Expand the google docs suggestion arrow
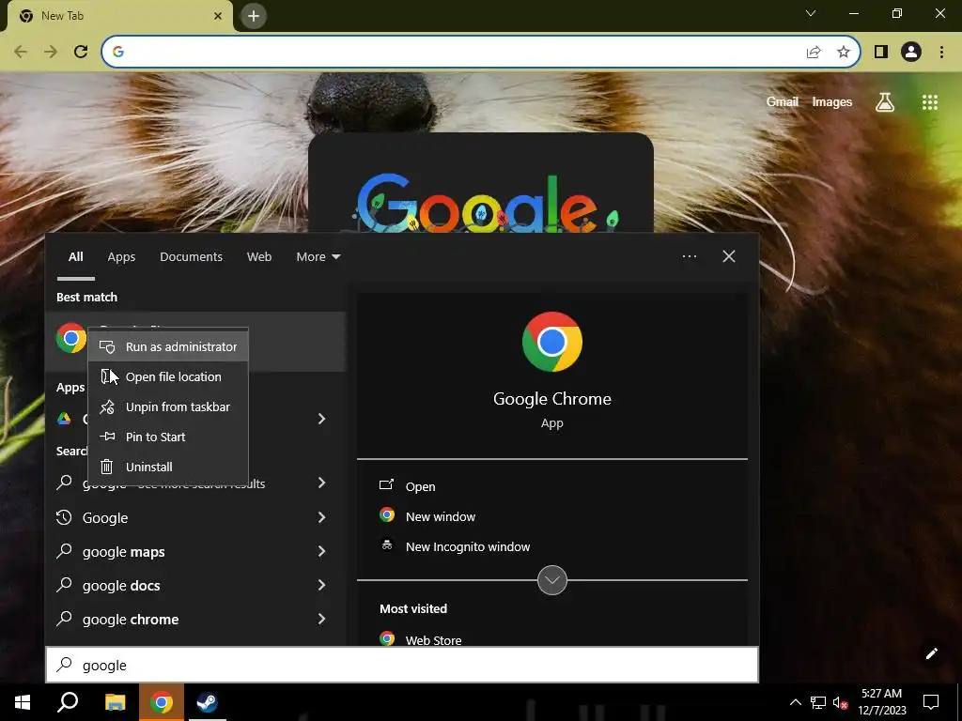 [321, 585]
